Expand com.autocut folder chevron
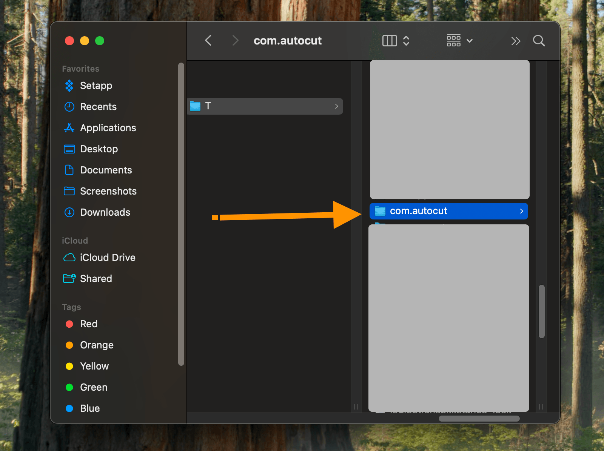 521,211
